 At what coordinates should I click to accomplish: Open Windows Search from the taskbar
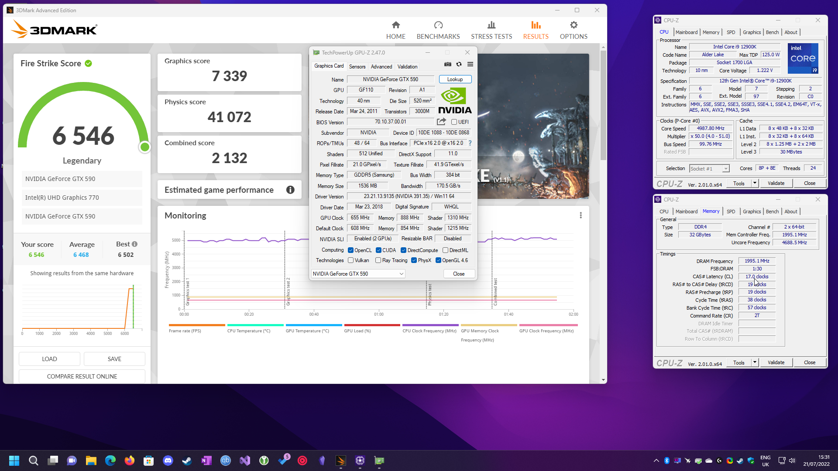click(x=33, y=461)
